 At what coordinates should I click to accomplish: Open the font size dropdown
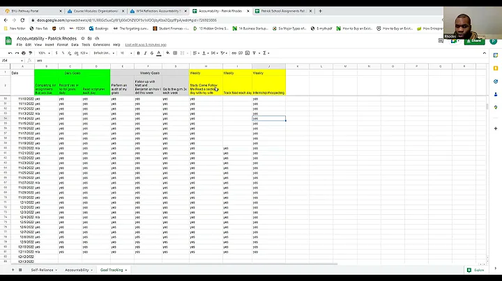click(x=125, y=53)
